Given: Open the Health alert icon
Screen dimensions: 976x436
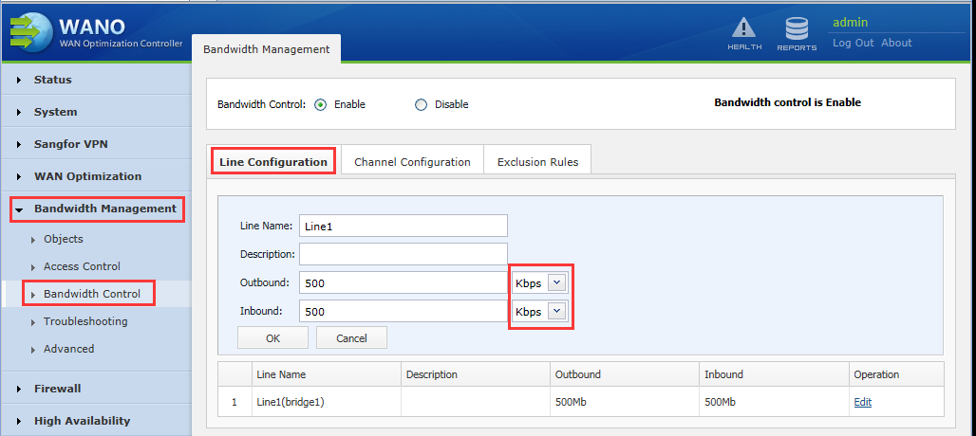Looking at the screenshot, I should (744, 28).
